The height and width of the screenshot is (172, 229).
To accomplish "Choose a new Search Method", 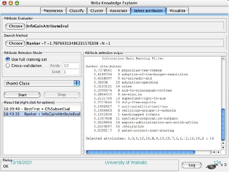I will 15,43.
